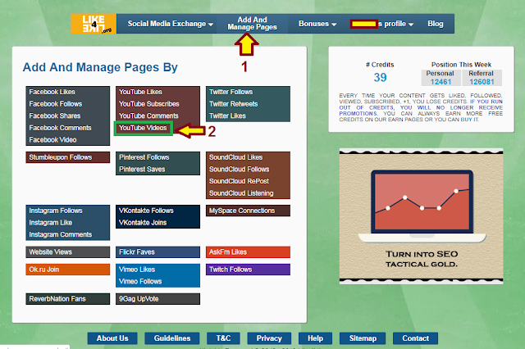This screenshot has height=349, width=525.
Task: Select Flickr Faves
Action: pyautogui.click(x=157, y=252)
